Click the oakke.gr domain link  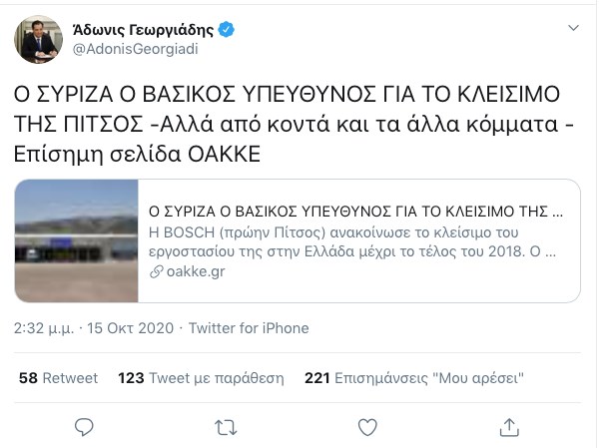196,271
